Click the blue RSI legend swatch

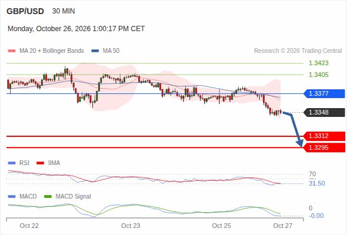point(12,163)
